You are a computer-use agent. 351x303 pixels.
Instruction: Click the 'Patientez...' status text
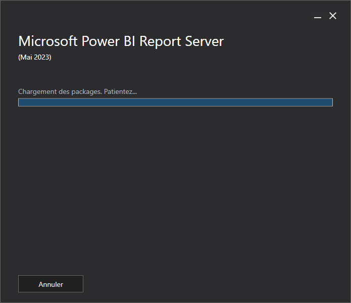pos(120,92)
